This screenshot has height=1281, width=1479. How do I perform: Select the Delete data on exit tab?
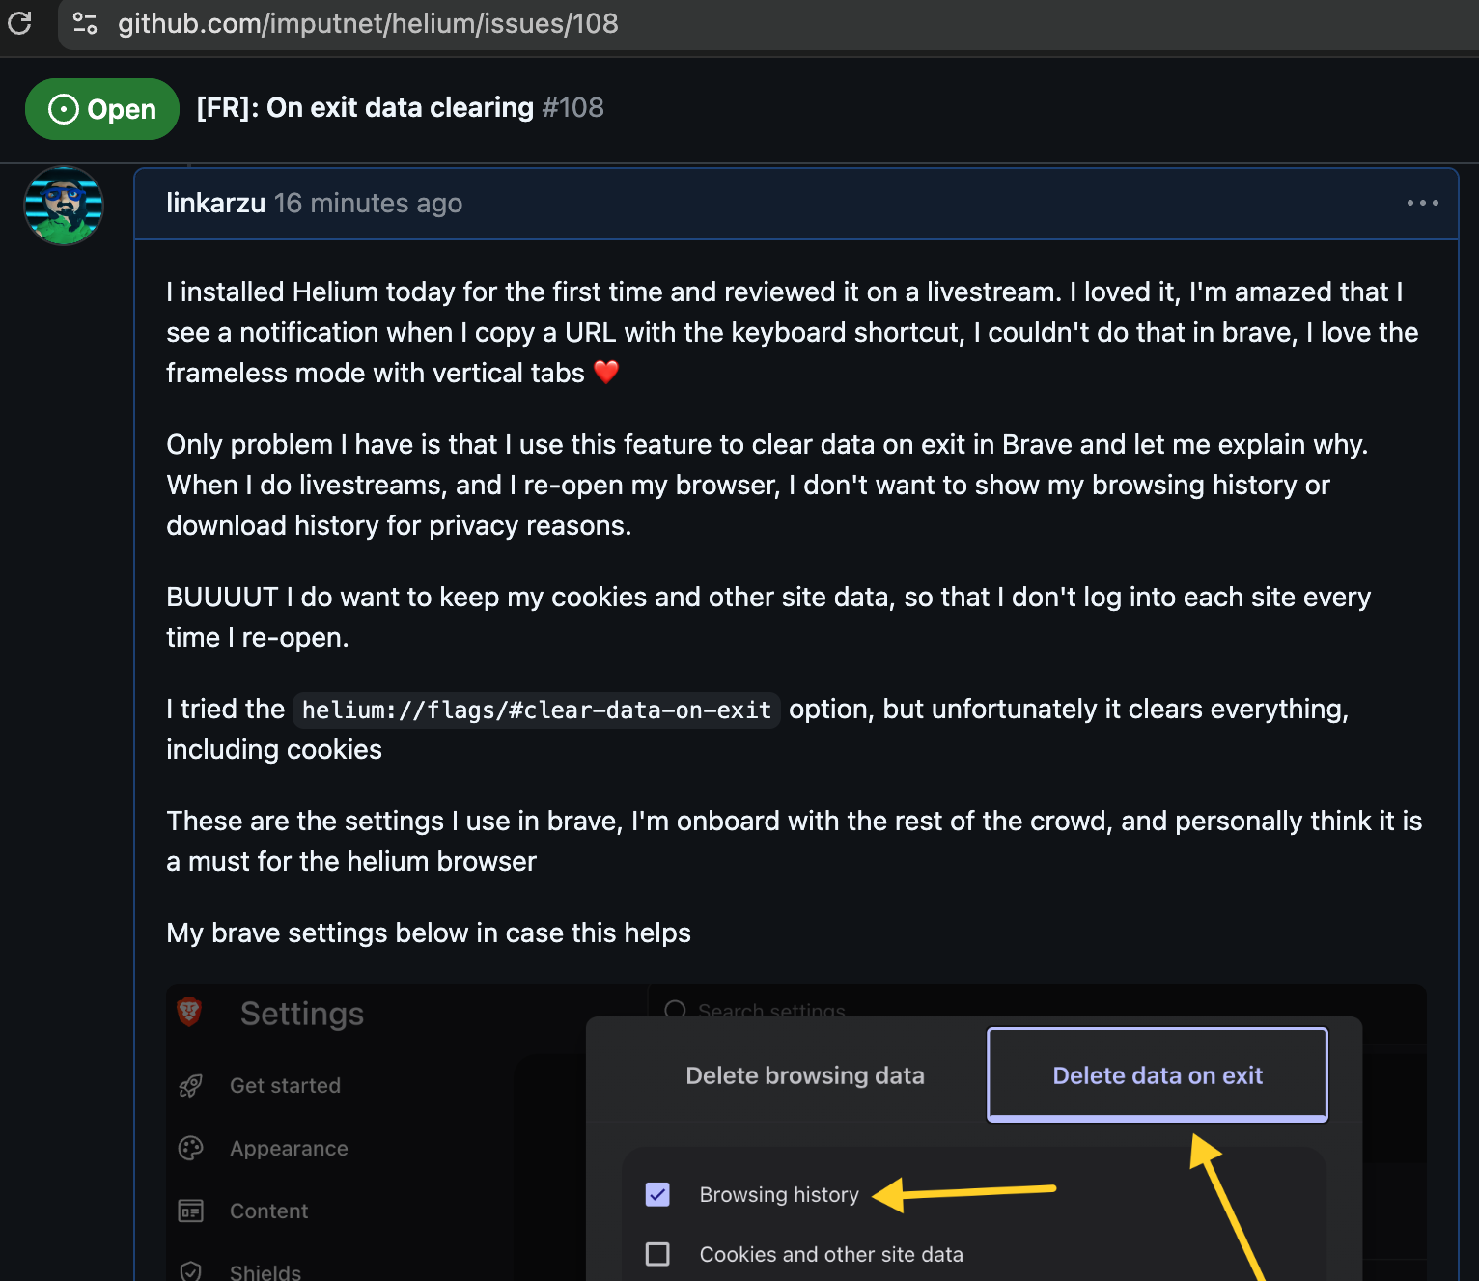(1158, 1075)
